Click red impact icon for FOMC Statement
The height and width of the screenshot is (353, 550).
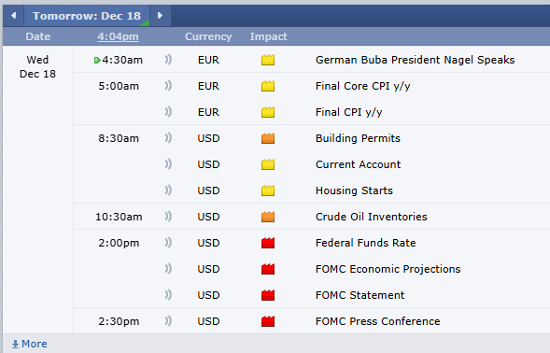[268, 295]
